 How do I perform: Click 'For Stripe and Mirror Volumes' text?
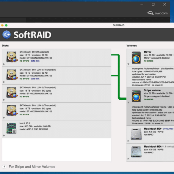click(32, 167)
